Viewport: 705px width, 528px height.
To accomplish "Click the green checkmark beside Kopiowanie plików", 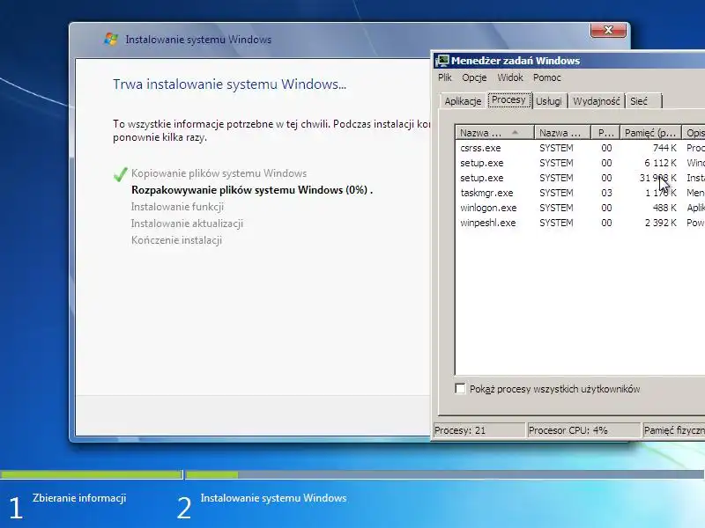I will (x=120, y=174).
